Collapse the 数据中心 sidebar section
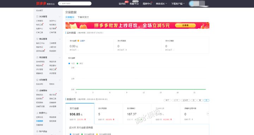254x135 pixels. [60, 113]
